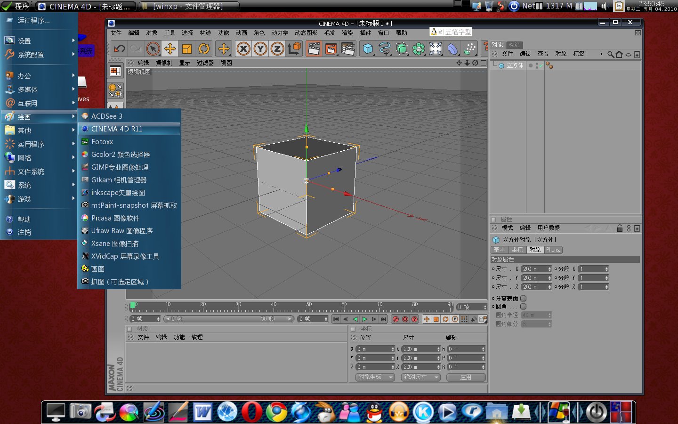Screen dimensions: 678x424
Task: Activate the Rotate tool icon
Action: [204, 49]
